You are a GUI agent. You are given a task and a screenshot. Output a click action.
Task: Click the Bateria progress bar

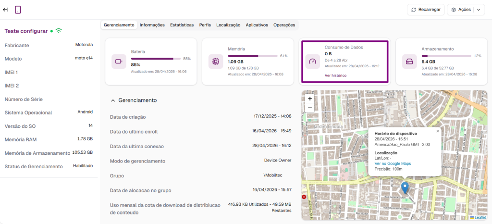tap(156, 59)
